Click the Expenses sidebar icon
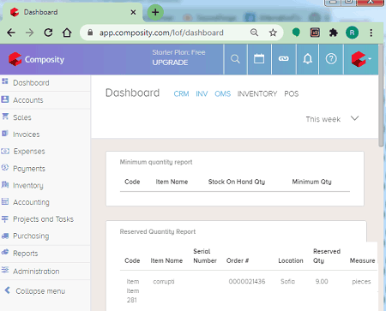Image resolution: width=386 pixels, height=311 pixels. click(5, 151)
